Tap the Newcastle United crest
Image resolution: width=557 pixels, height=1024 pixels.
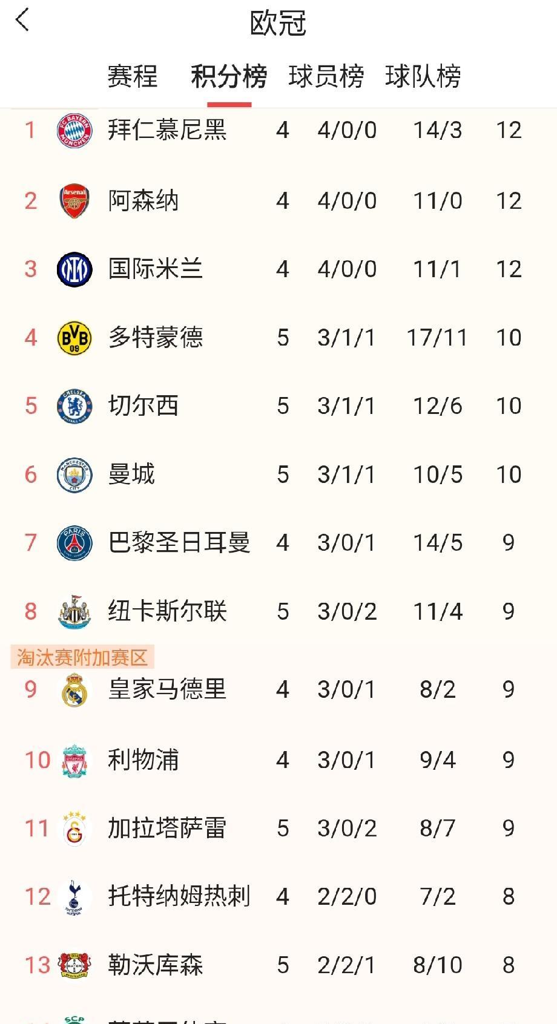point(74,612)
